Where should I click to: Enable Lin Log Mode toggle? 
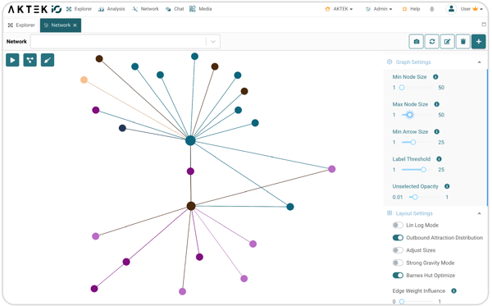point(398,225)
